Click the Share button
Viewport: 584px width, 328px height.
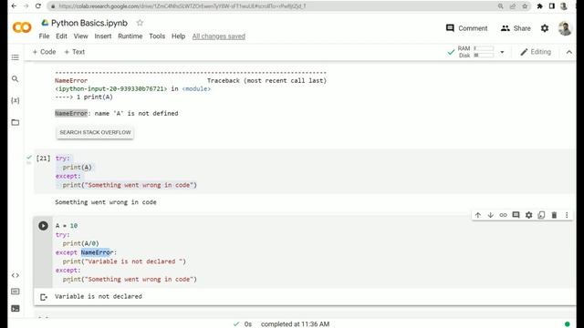click(516, 28)
